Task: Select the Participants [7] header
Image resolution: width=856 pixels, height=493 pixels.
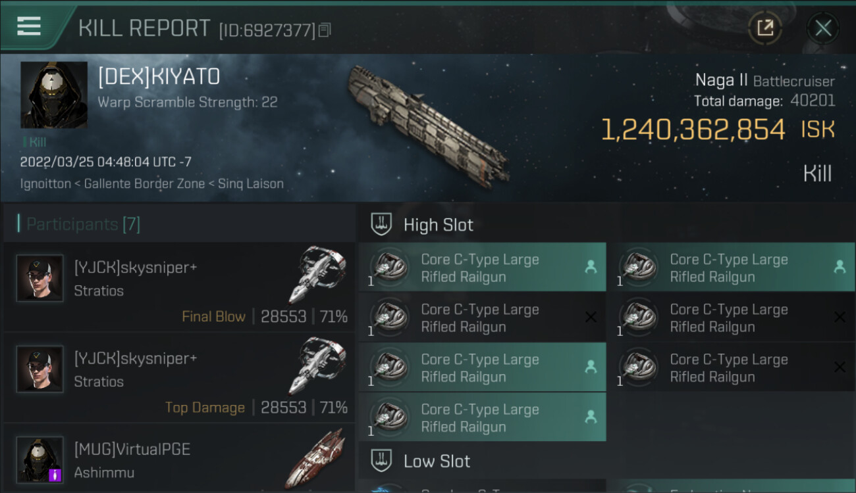Action: [83, 224]
